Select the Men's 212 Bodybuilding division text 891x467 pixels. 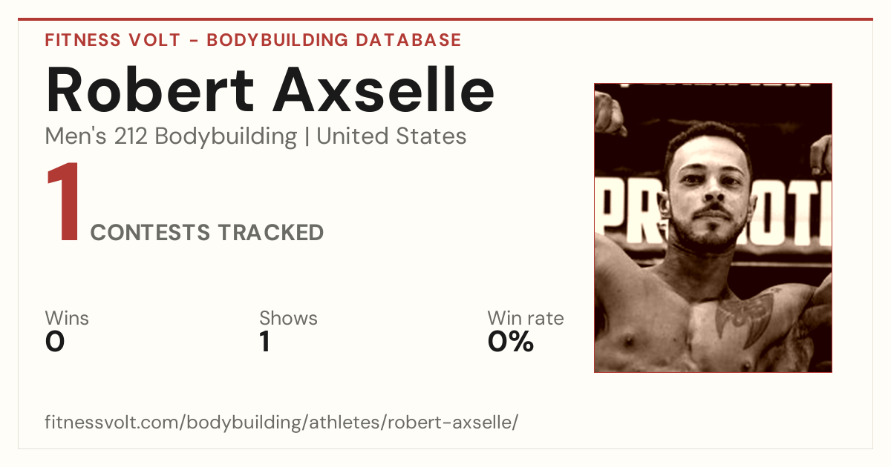pos(172,137)
